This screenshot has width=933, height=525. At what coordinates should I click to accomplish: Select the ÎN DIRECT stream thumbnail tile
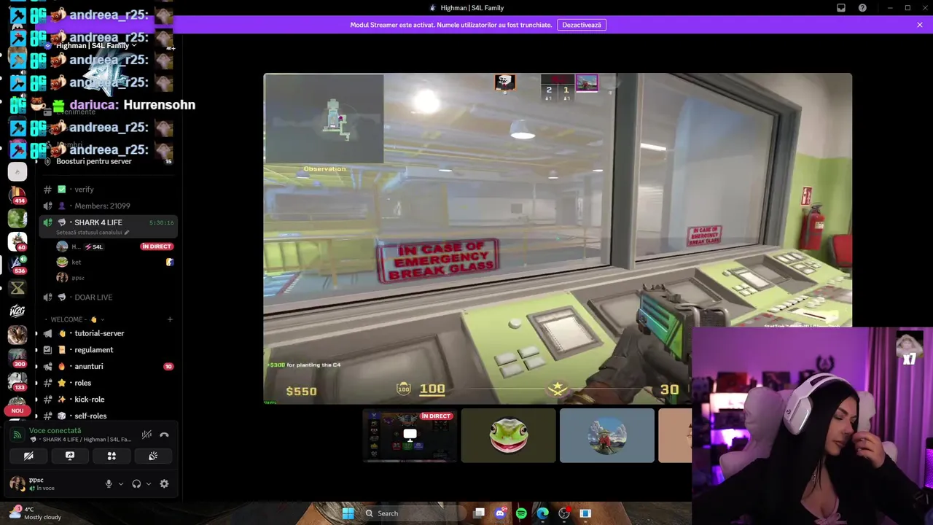click(x=410, y=436)
